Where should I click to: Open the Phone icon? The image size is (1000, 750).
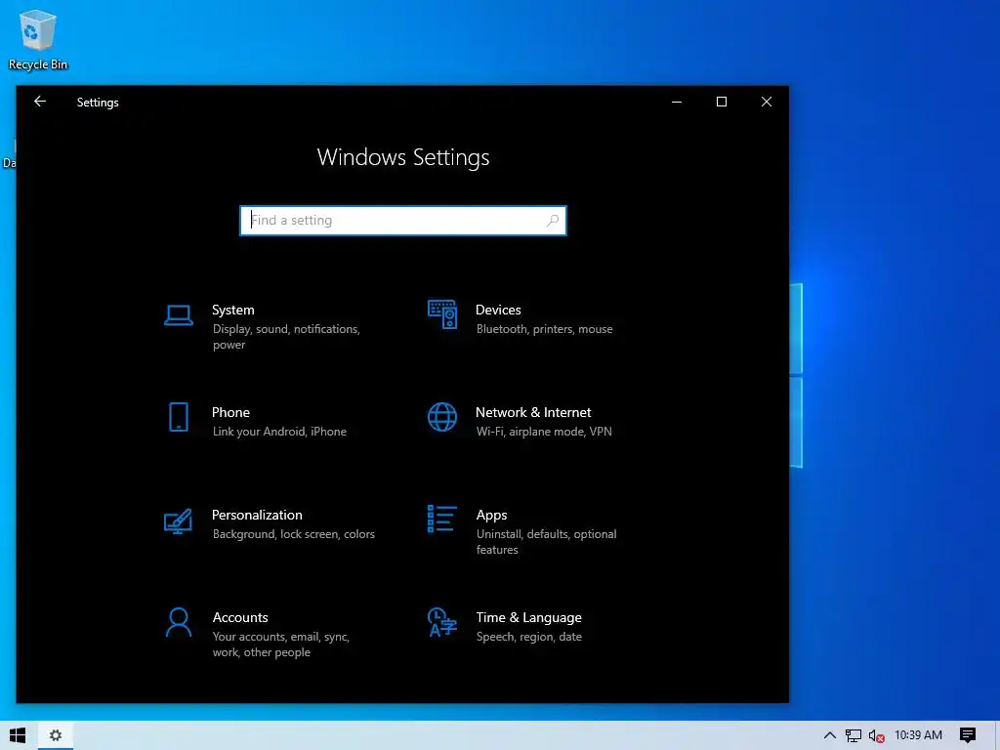178,417
